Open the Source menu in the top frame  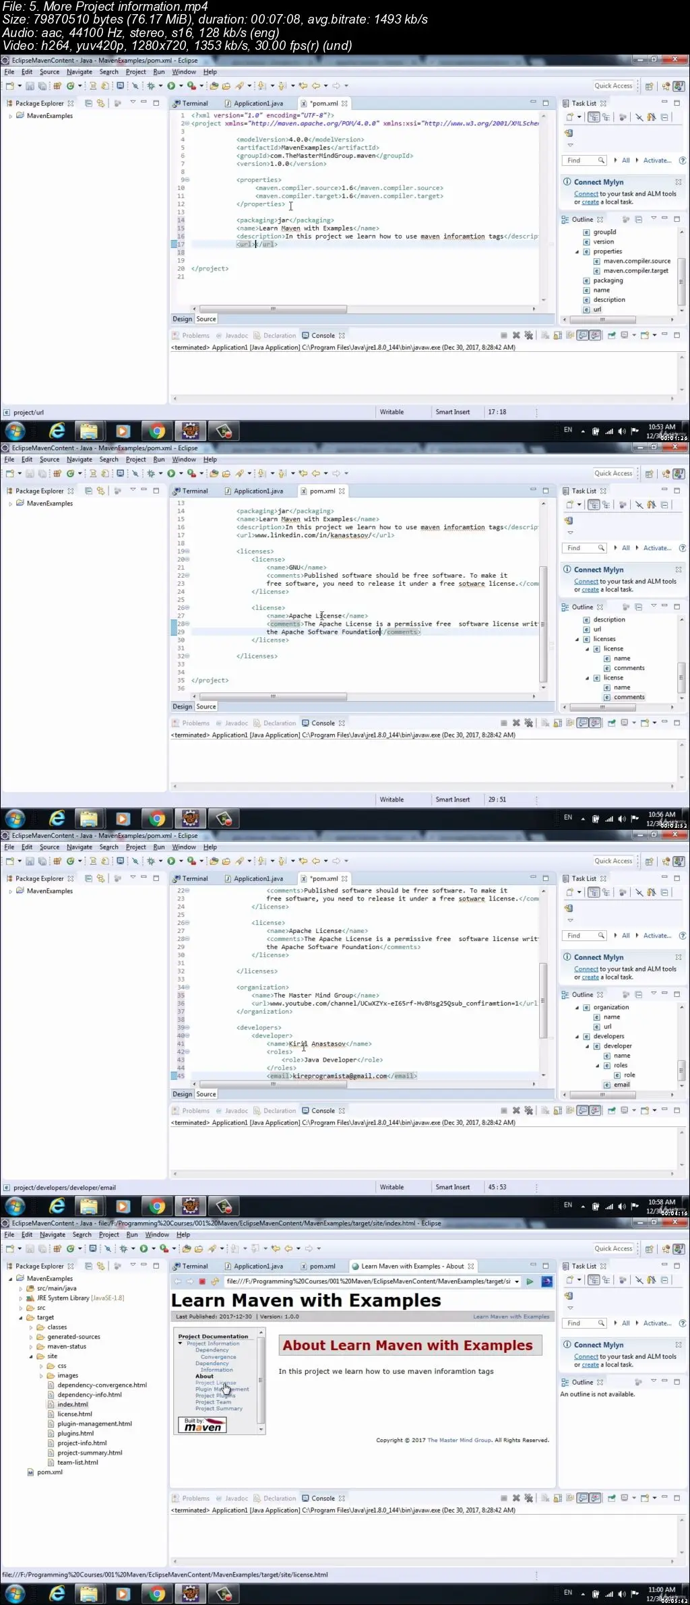click(x=49, y=72)
